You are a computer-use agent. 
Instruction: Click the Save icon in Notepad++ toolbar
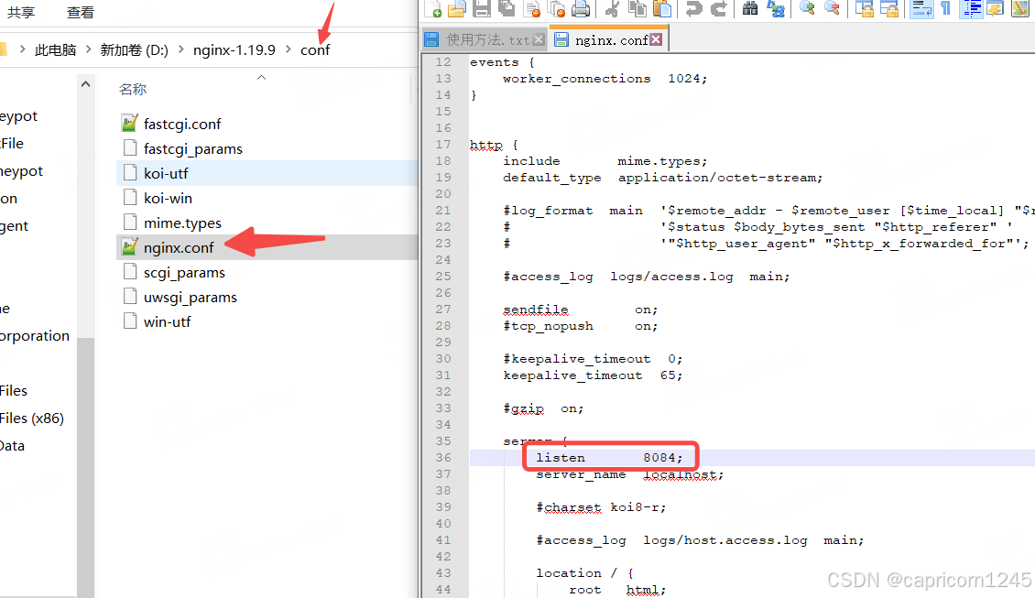click(482, 8)
